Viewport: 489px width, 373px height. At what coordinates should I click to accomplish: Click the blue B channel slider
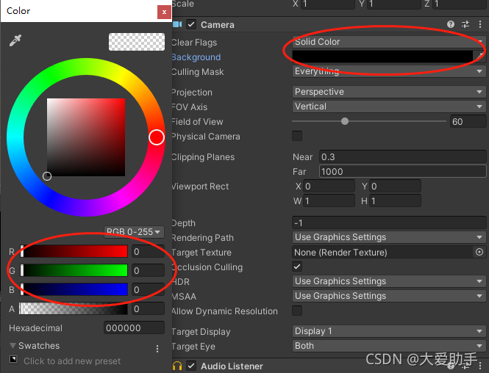coord(74,289)
